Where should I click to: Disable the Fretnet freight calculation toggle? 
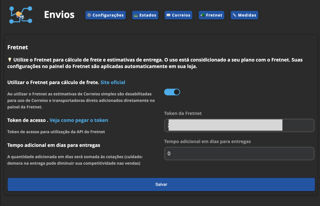click(172, 92)
